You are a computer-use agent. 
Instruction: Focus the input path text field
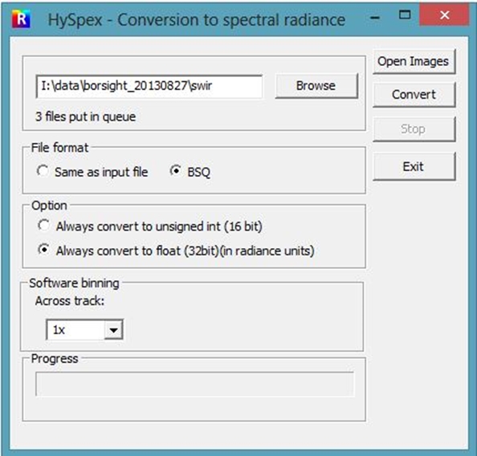[149, 87]
